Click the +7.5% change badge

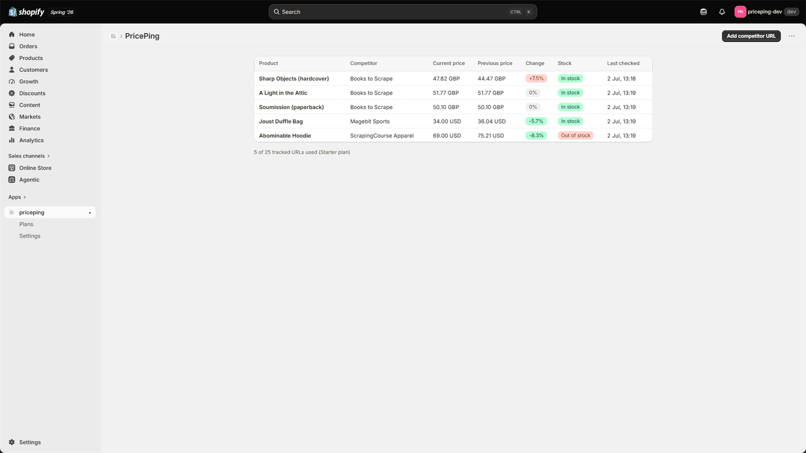click(536, 79)
